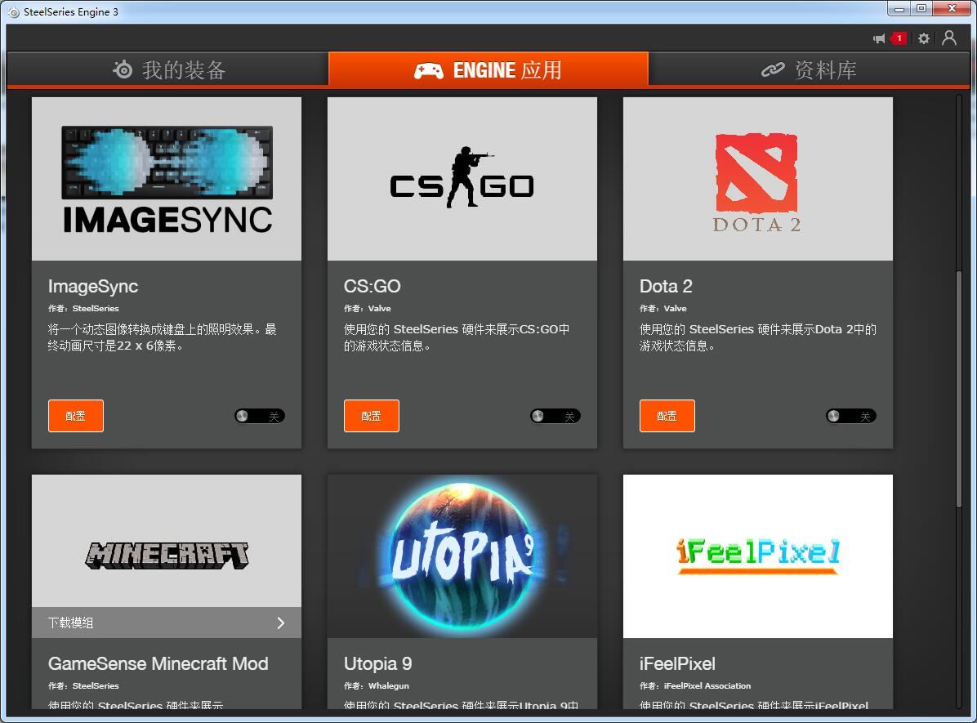Click the CS:GO logo thumbnail
The image size is (977, 723).
462,179
